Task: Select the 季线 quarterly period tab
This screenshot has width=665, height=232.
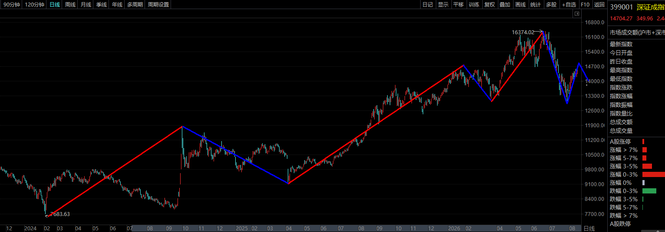Action: 102,4
